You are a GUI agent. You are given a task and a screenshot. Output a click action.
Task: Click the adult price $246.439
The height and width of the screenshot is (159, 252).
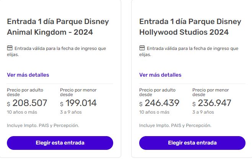point(159,103)
